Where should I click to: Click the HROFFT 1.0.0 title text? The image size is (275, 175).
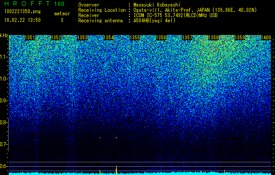(35, 3)
